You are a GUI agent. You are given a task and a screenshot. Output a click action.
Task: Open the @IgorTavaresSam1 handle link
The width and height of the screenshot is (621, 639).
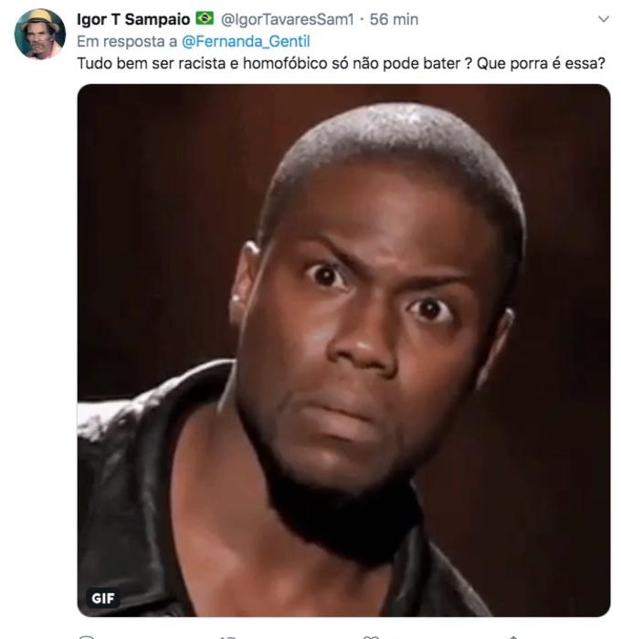288,19
